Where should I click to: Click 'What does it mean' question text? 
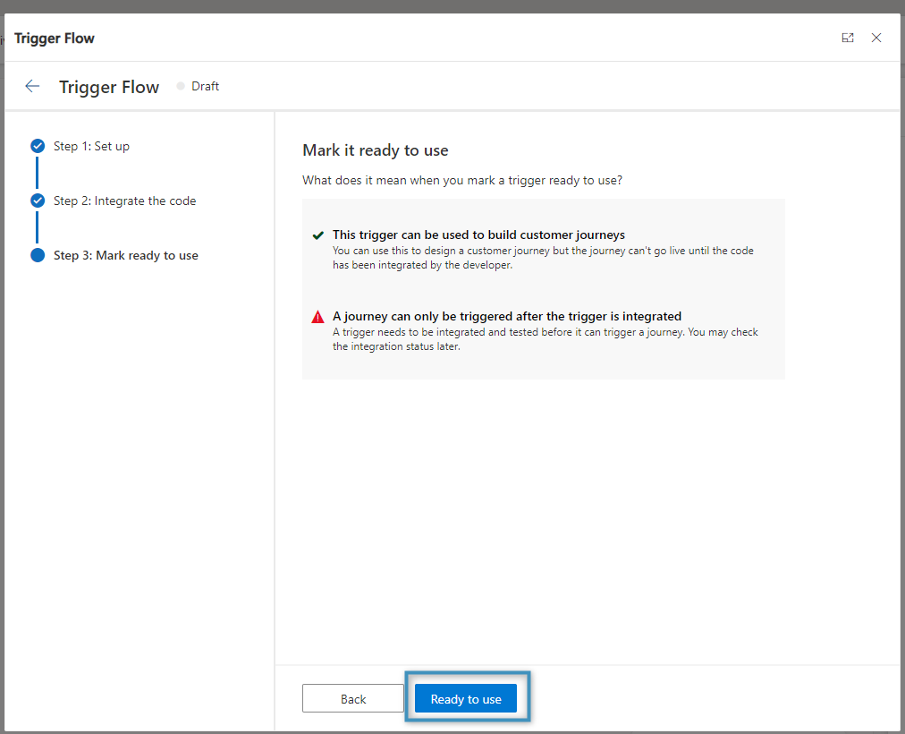pos(462,180)
